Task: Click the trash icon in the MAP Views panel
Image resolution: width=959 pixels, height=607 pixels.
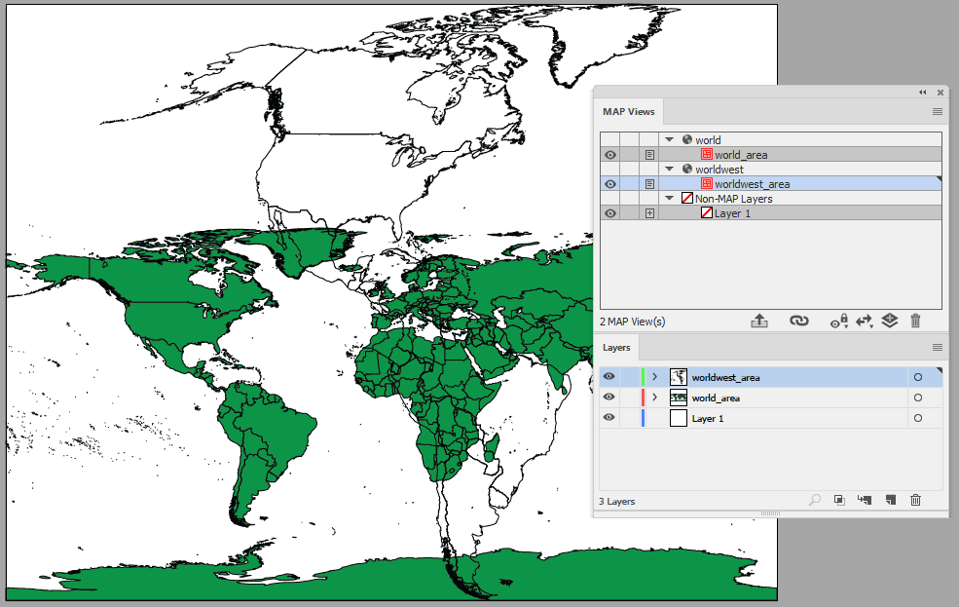Action: tap(915, 321)
